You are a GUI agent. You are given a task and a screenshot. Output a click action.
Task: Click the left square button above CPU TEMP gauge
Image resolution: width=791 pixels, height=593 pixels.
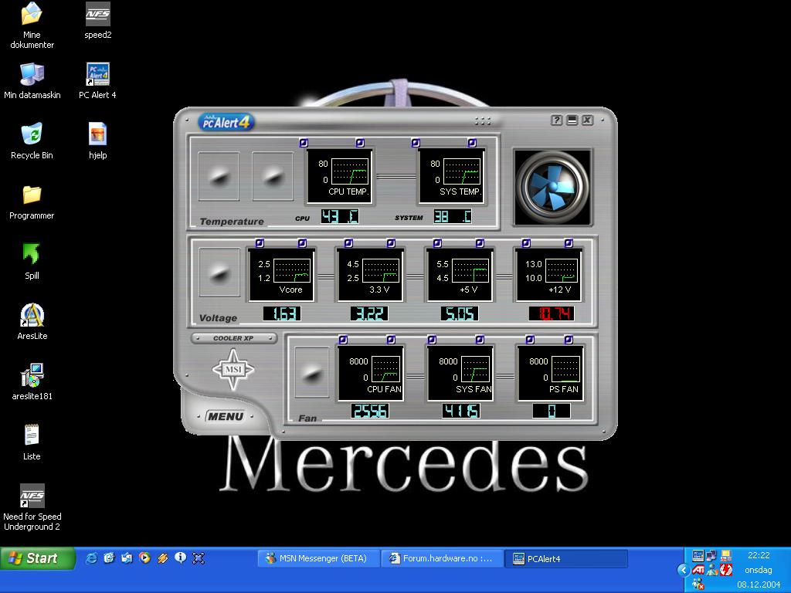tap(303, 143)
